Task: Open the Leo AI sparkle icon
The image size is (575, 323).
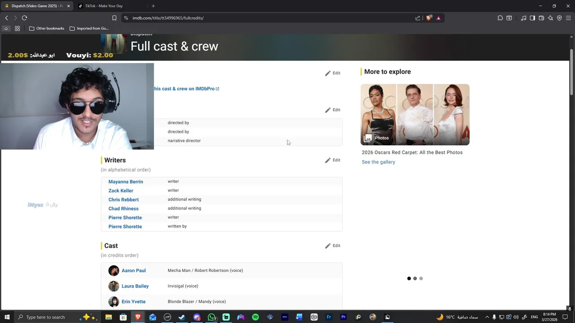Action: point(550,18)
